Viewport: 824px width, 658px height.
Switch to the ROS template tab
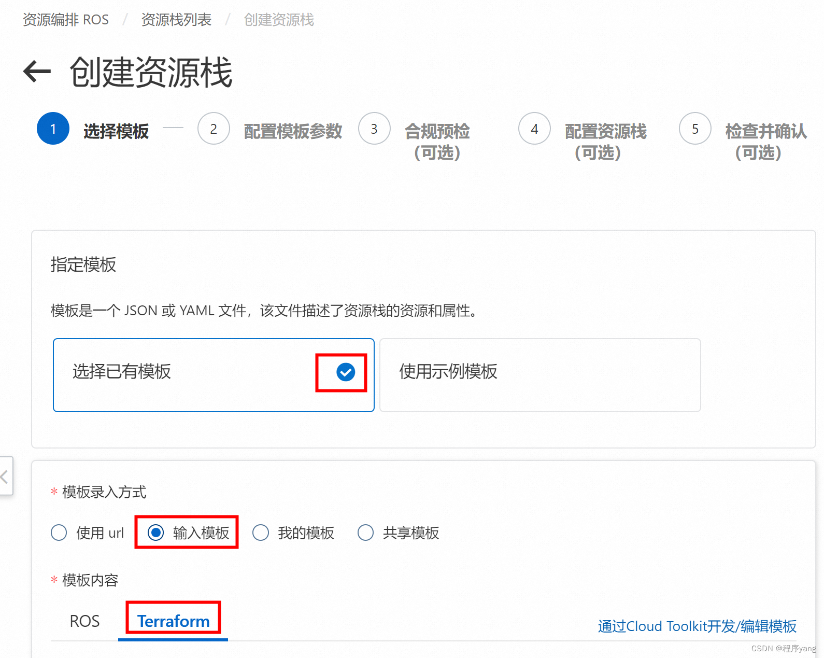coord(84,621)
